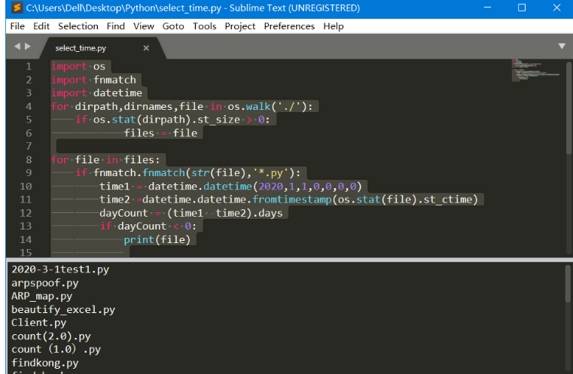Screen dimensions: 573x374
Task: Click output line 'beautify_excel.py'
Action: 63,310
